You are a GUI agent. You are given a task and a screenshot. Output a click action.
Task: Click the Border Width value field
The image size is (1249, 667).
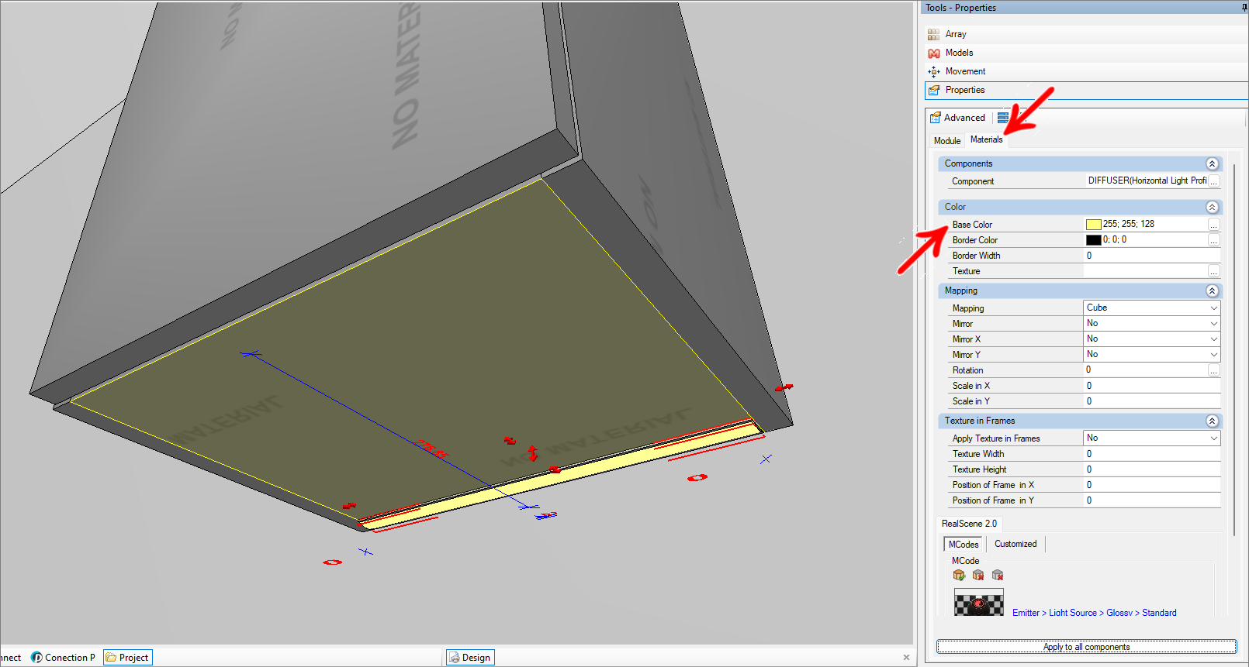click(x=1151, y=256)
